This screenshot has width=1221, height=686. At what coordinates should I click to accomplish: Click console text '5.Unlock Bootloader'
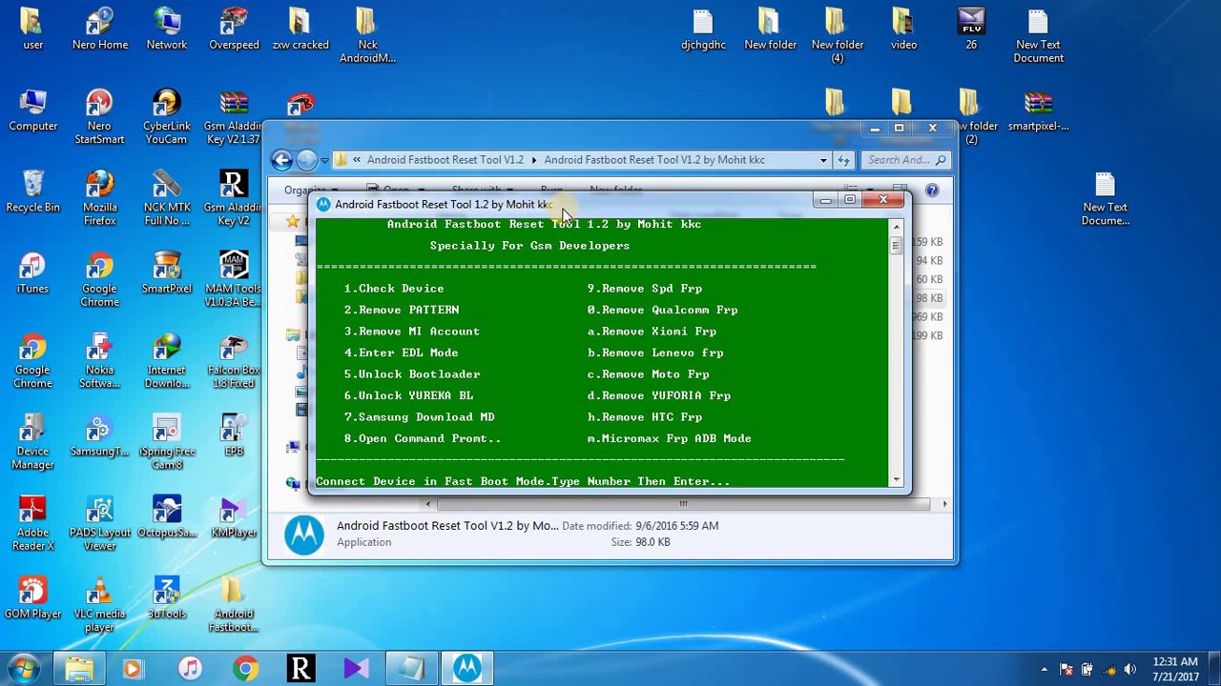[412, 374]
